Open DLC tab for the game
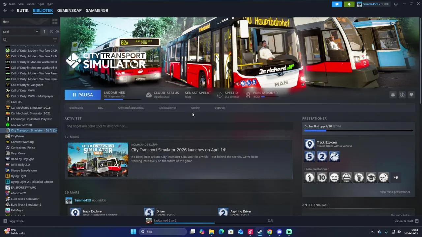The width and height of the screenshot is (422, 237). (x=101, y=108)
